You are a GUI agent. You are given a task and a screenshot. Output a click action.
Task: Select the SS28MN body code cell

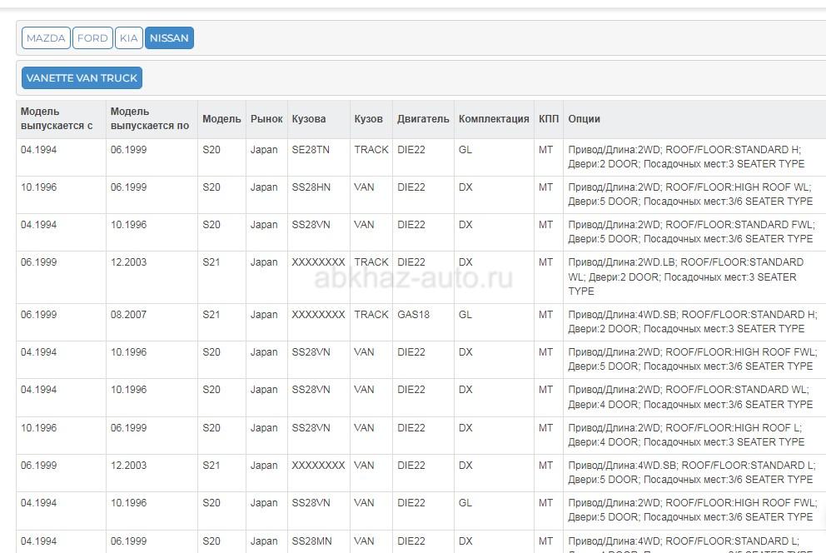311,541
